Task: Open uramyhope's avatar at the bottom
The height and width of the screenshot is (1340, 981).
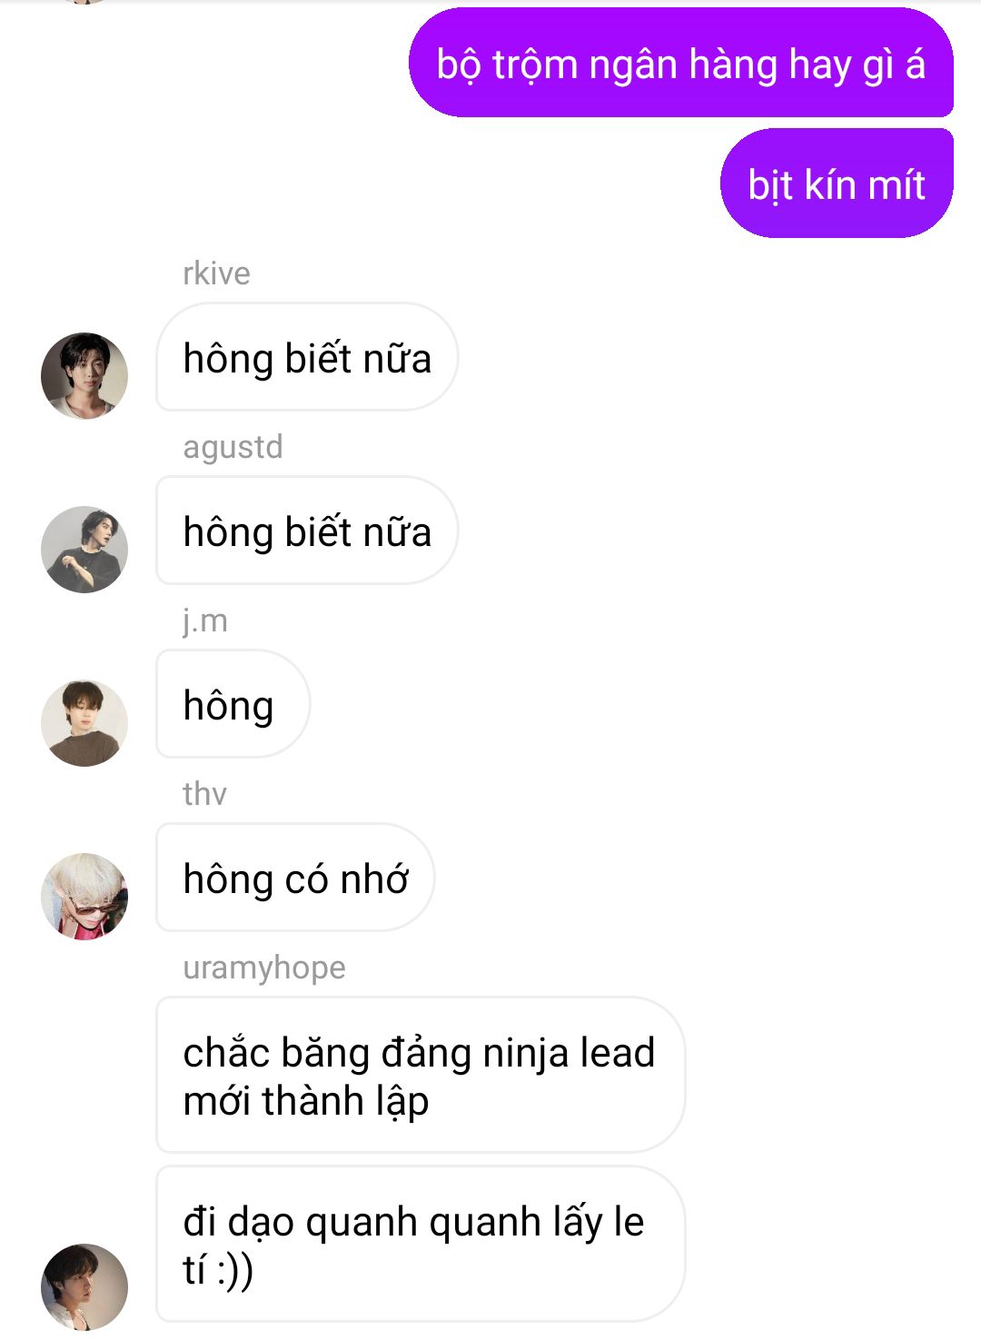Action: pyautogui.click(x=84, y=1286)
